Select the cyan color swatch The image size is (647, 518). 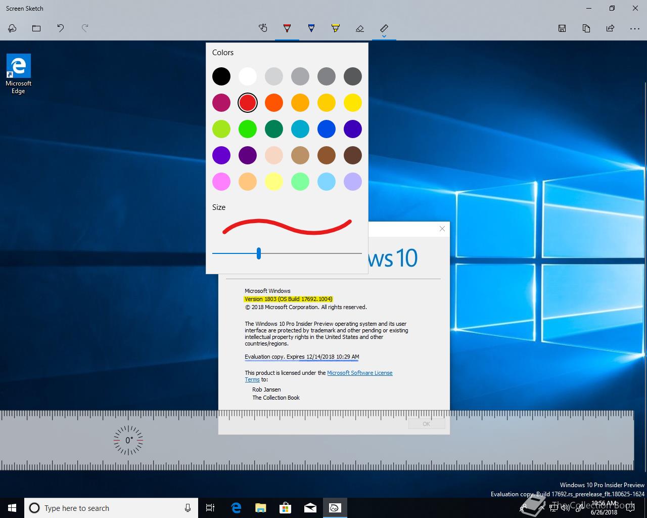tap(300, 129)
